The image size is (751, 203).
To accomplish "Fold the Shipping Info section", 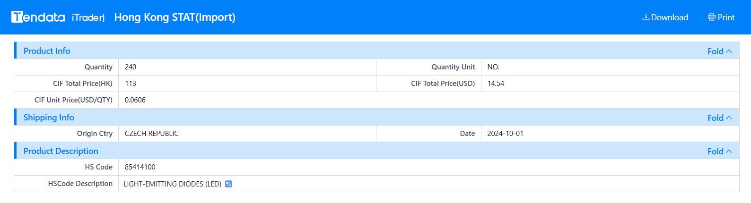I will (719, 118).
